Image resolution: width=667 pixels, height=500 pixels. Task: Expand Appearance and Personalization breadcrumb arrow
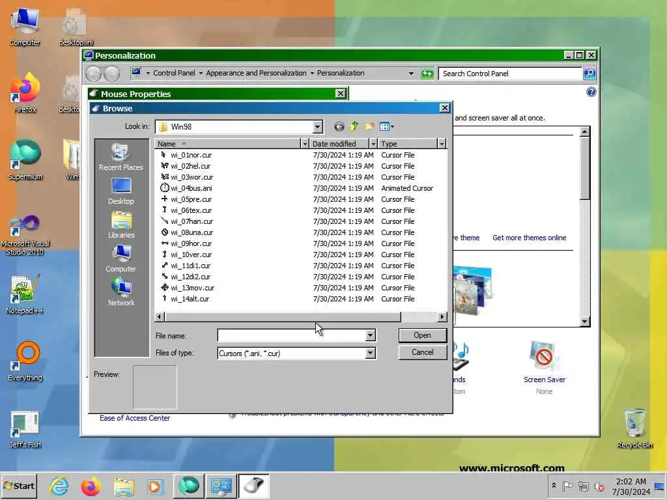point(312,73)
